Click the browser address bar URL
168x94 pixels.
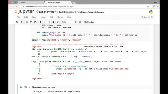pyautogui.click(x=50, y=7)
